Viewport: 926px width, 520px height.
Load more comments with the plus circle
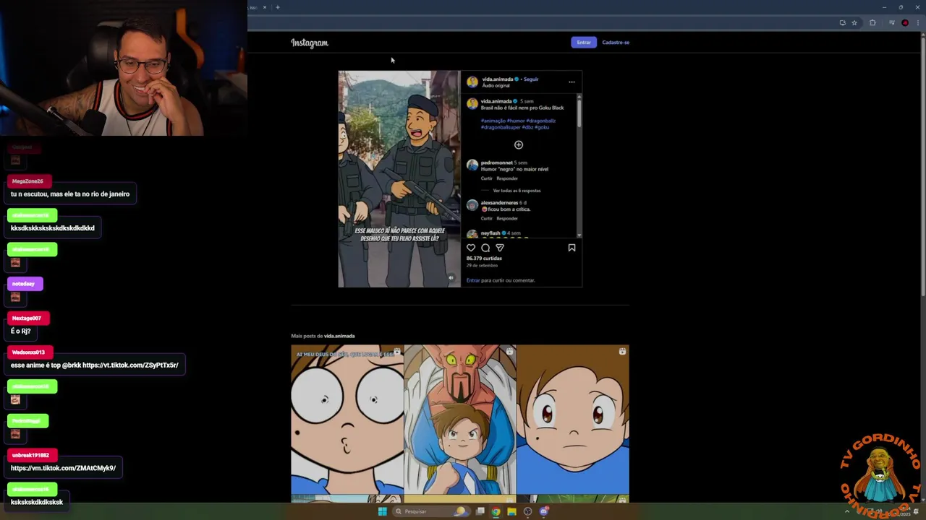519,145
